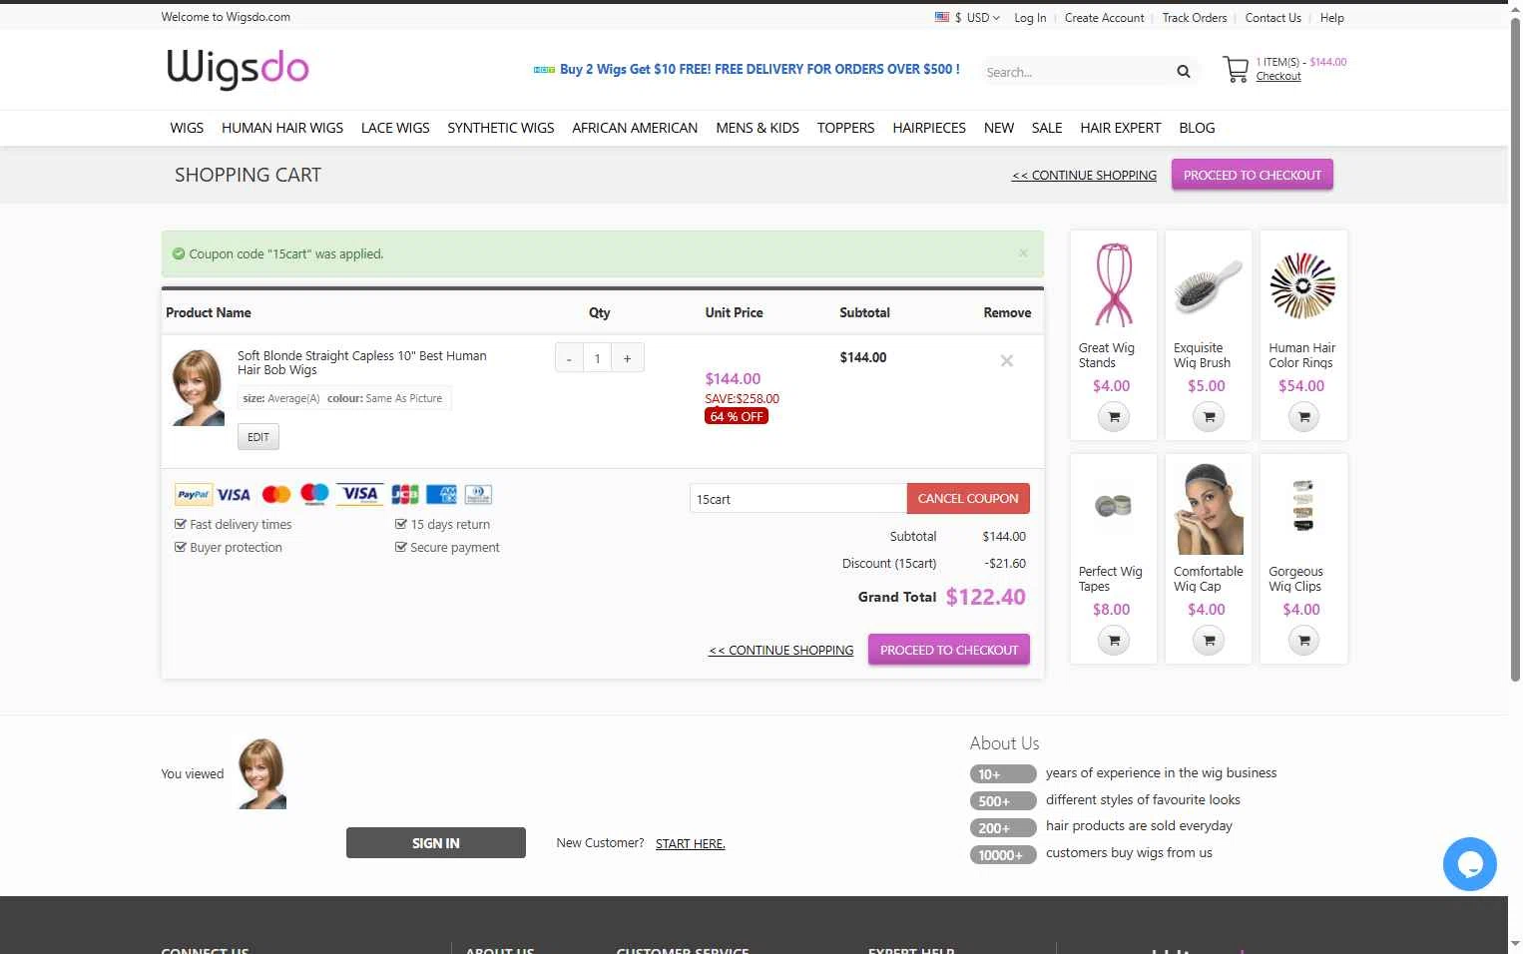Click Fast delivery times check item
This screenshot has height=954, width=1523.
234,524
